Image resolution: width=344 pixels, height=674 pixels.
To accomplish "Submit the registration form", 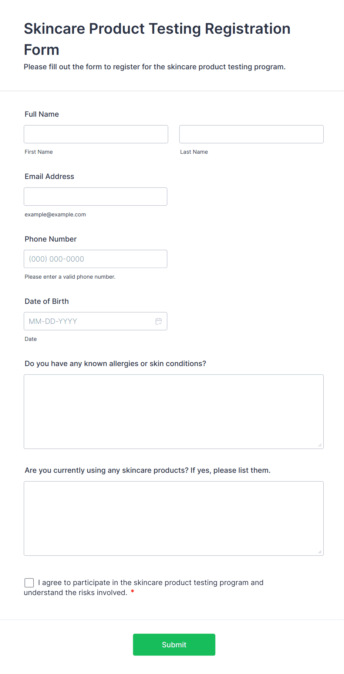I will pos(174,645).
